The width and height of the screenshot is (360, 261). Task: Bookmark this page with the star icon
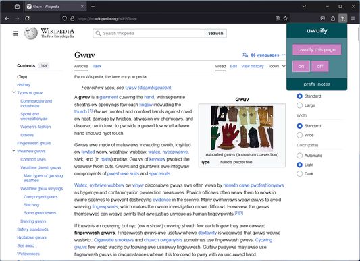click(285, 18)
